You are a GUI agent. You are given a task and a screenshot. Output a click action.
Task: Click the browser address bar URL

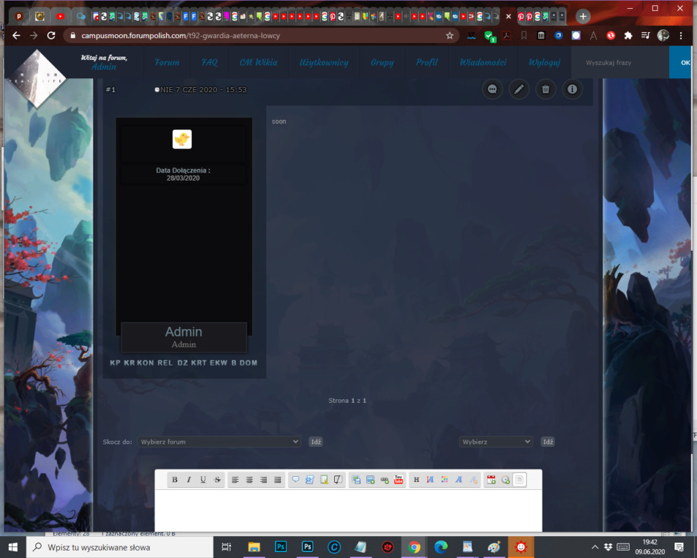[x=180, y=35]
